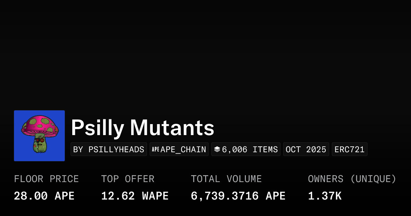Viewport: 411px width, 216px height.
Task: Open the Psilly Mutants collection title
Action: (x=142, y=128)
